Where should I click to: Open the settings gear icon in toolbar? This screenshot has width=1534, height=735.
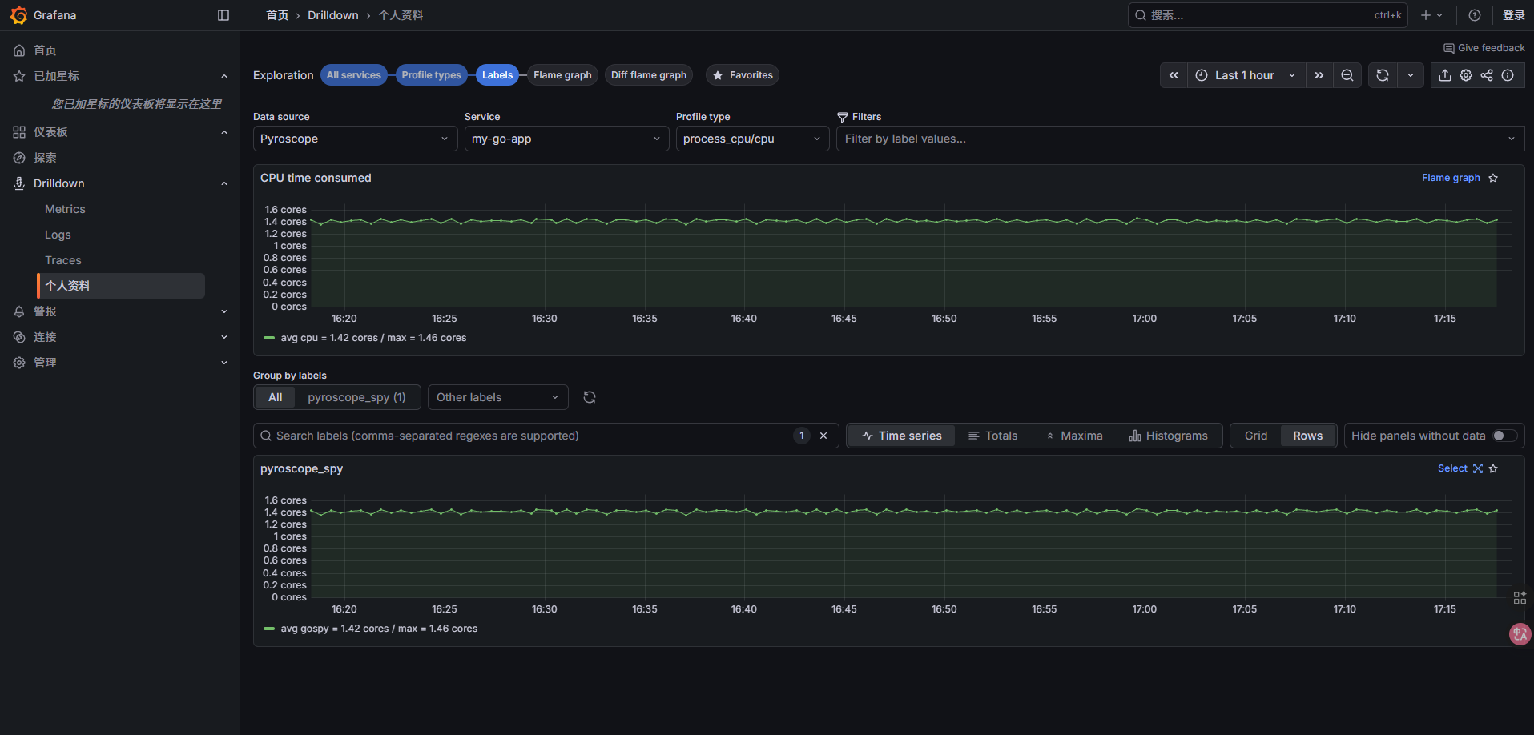tap(1466, 75)
